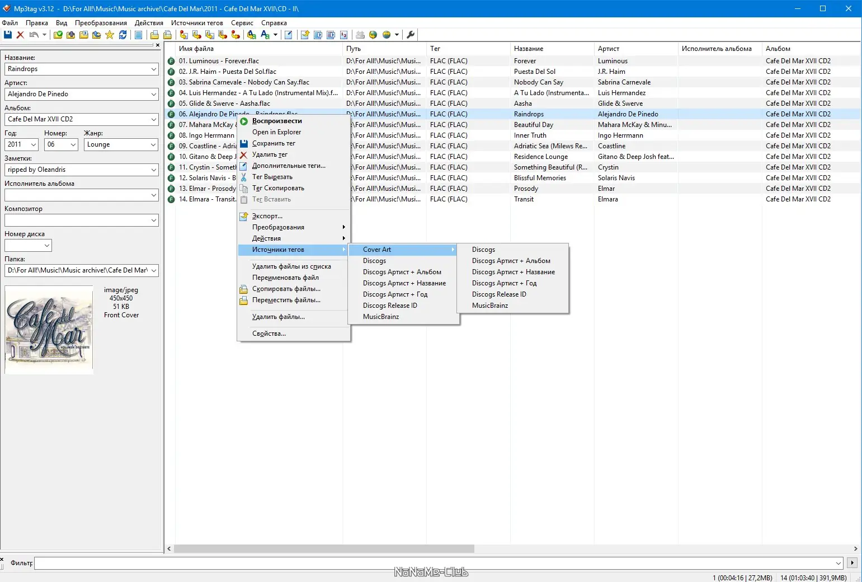Click the Actions icon with yellow-green letters
The width and height of the screenshot is (862, 582).
pos(252,35)
